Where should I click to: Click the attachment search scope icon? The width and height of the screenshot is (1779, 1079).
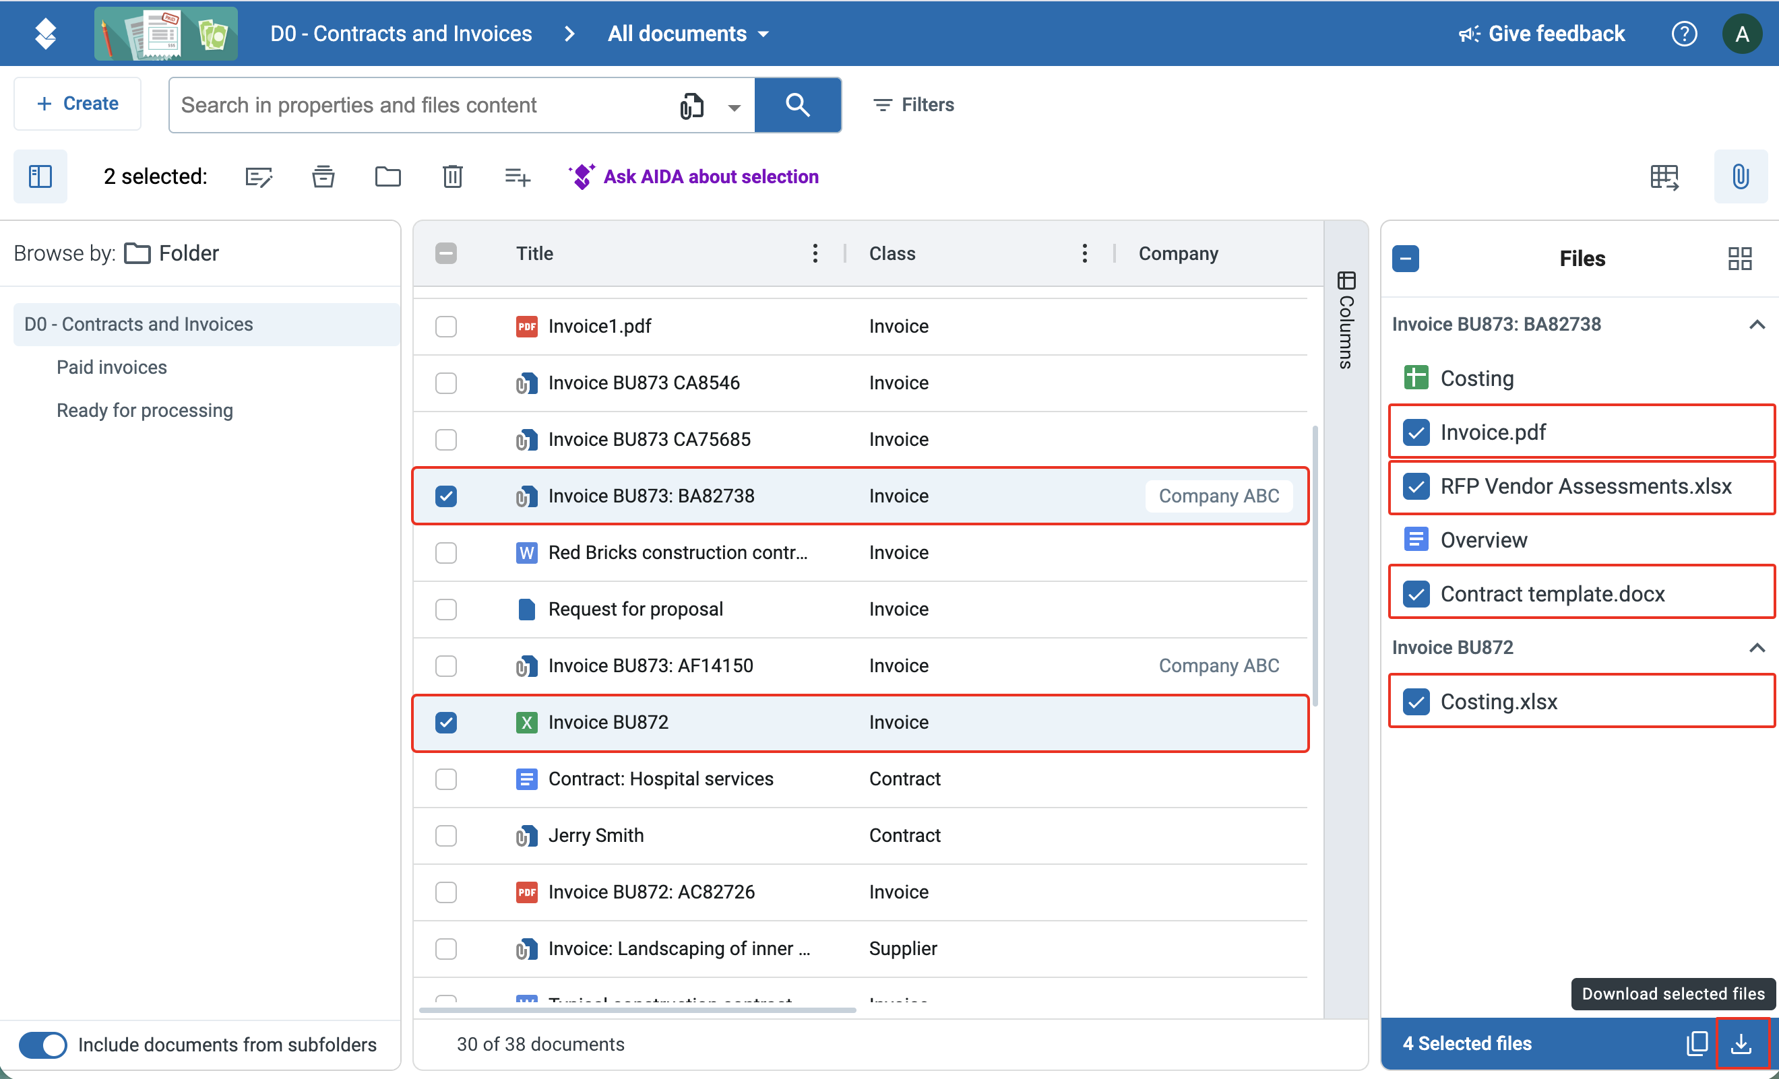[691, 105]
